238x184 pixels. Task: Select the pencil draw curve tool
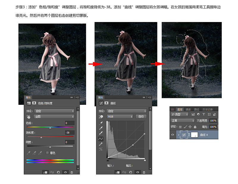(x=101, y=144)
